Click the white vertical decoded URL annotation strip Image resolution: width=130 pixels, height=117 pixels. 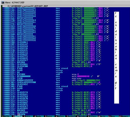pos(117,58)
